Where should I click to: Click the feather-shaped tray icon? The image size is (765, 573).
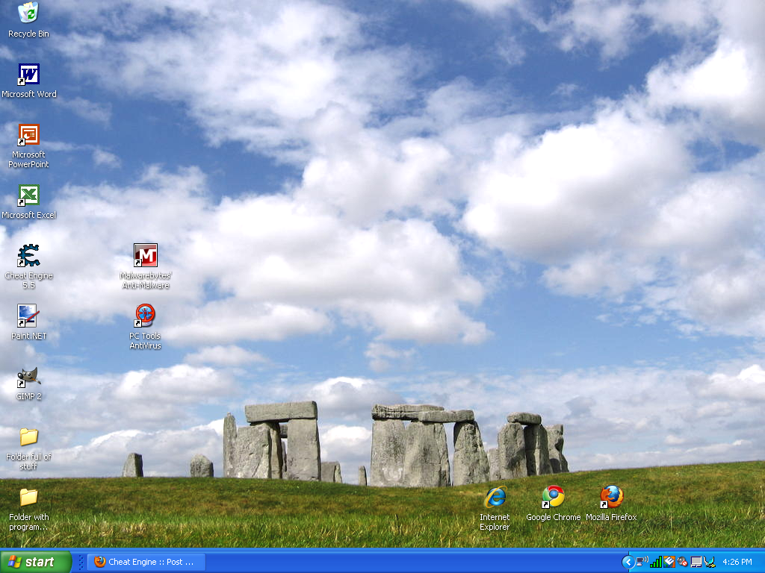pos(710,563)
